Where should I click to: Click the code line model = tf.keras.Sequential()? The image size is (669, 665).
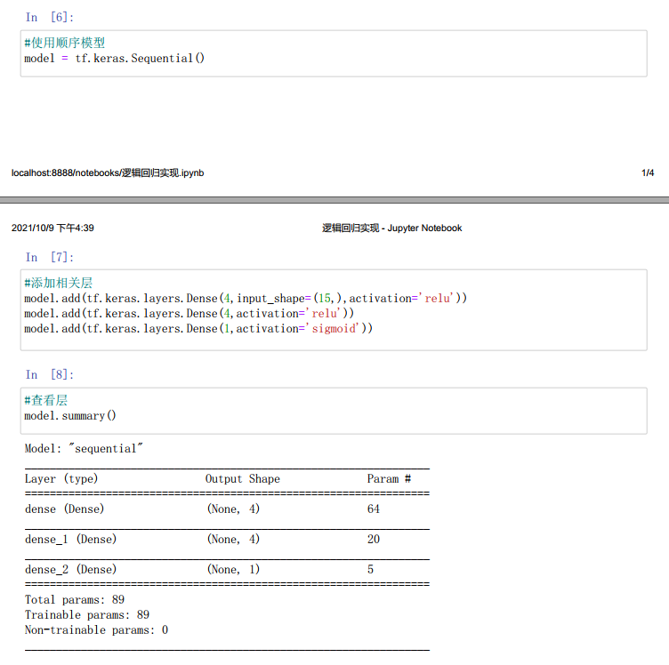coord(115,59)
